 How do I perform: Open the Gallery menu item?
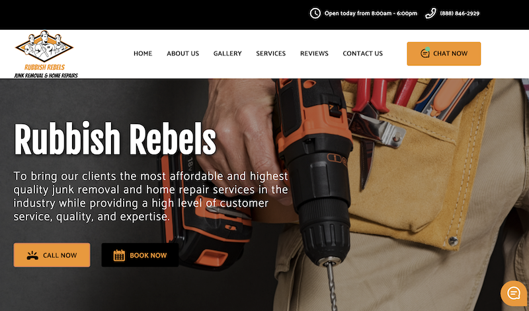pyautogui.click(x=227, y=53)
